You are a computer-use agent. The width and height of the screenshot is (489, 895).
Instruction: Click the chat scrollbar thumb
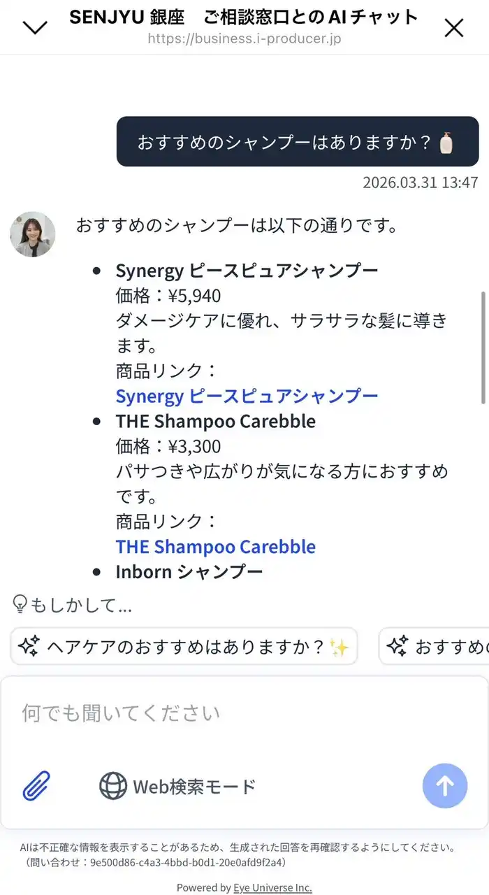(483, 348)
